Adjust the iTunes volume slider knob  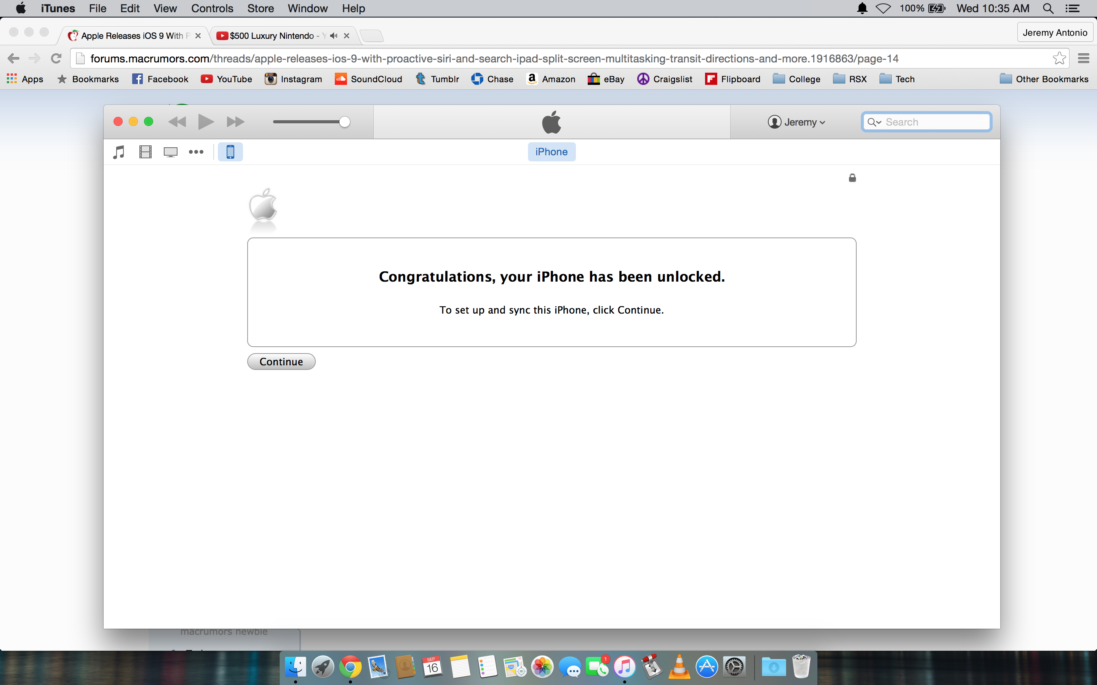(x=344, y=122)
